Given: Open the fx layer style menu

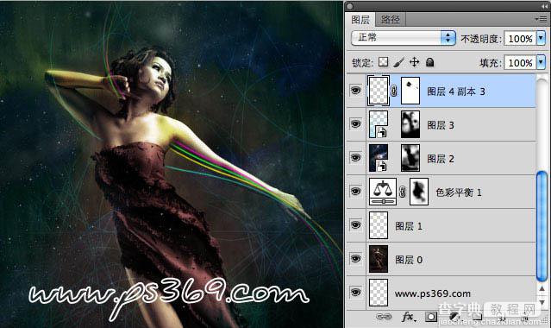Looking at the screenshot, I should pyautogui.click(x=409, y=317).
